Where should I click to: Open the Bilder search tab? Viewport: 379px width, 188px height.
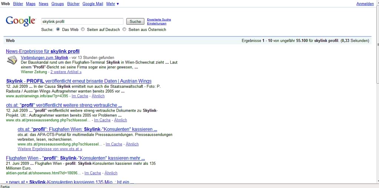point(18,4)
